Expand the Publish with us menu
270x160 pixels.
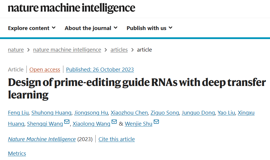(x=149, y=28)
